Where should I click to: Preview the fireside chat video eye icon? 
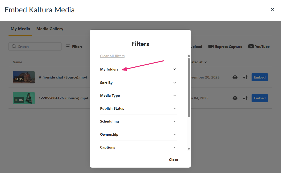(235, 77)
